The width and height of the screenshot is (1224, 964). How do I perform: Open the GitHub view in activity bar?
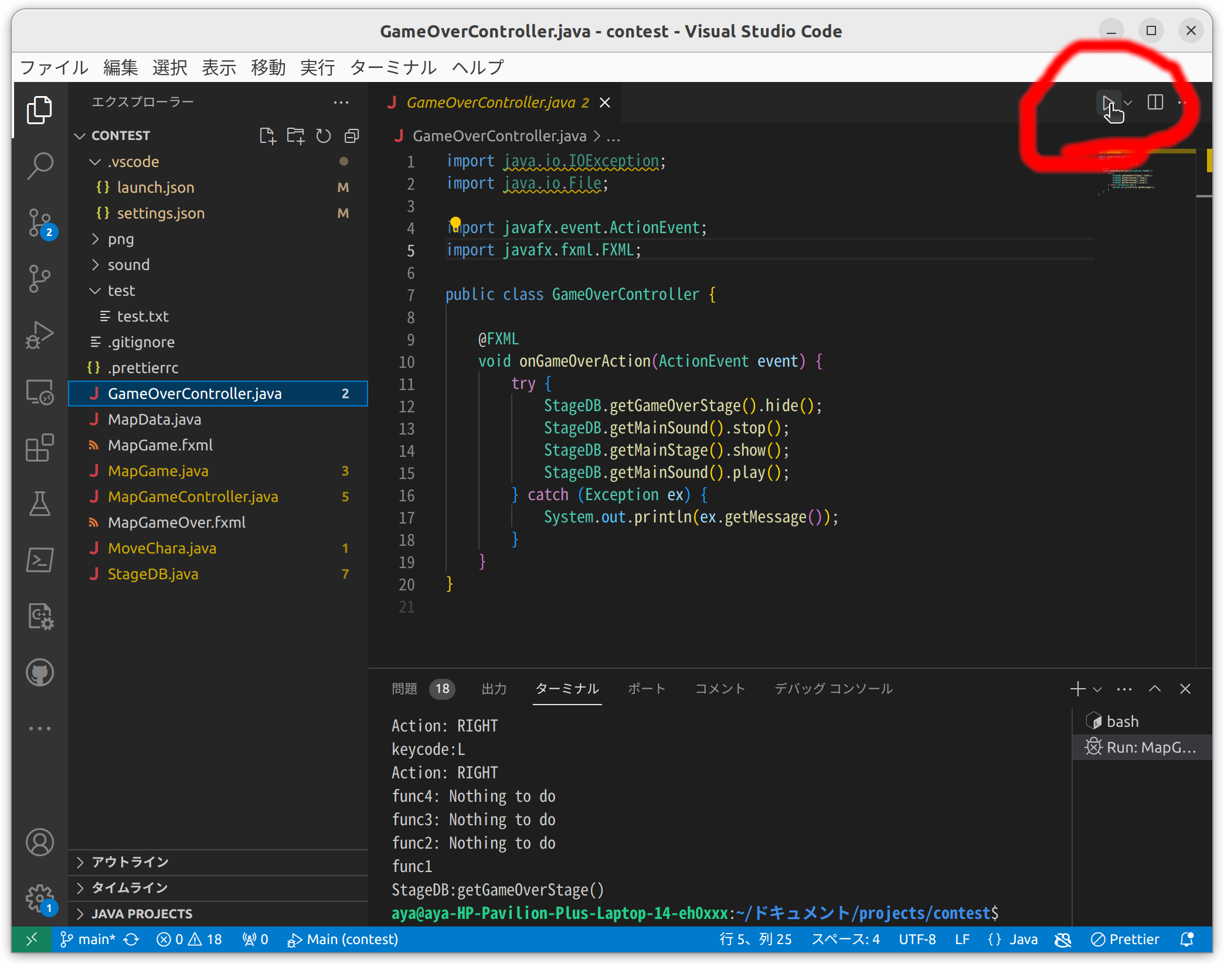(x=39, y=673)
